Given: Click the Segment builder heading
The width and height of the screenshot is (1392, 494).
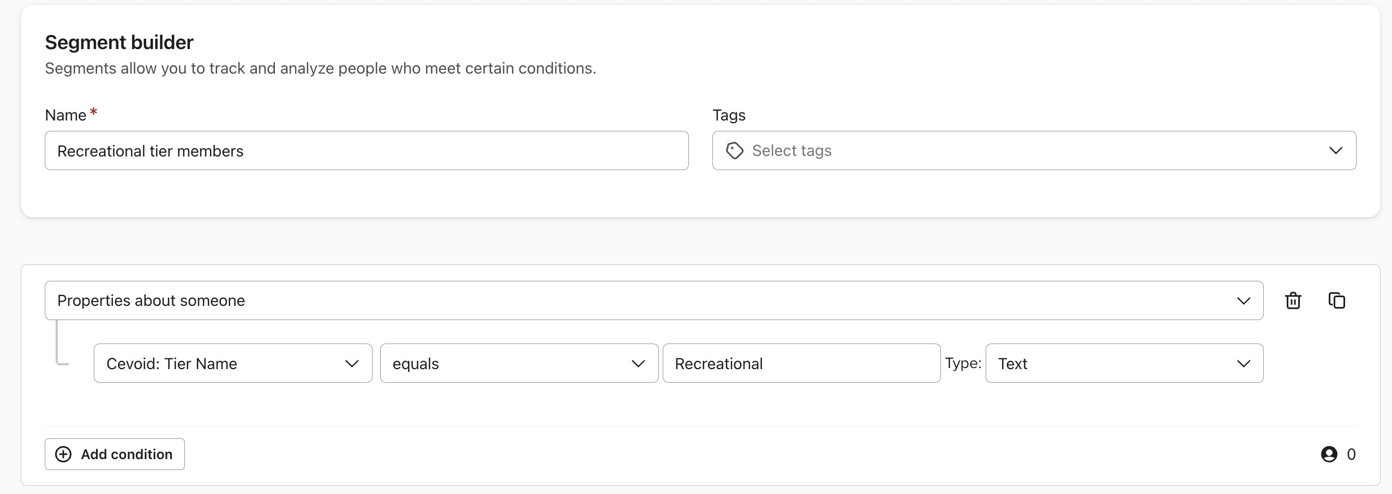Looking at the screenshot, I should [119, 43].
